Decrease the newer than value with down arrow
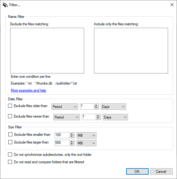 [x=98, y=118]
